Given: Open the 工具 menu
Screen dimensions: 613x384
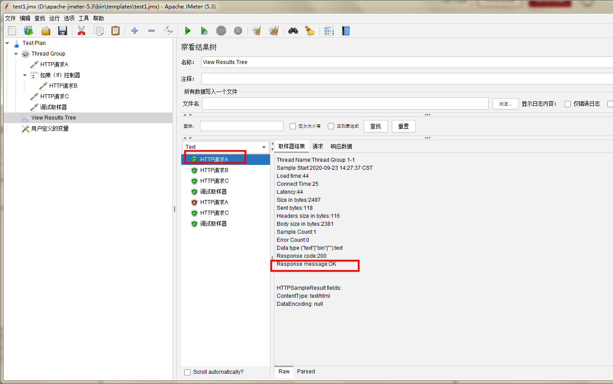Looking at the screenshot, I should pos(84,18).
